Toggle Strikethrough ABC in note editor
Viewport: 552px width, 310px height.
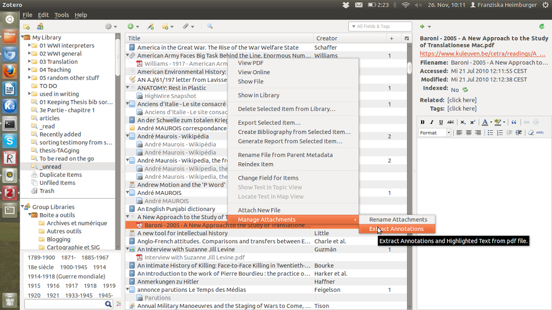[x=451, y=122]
